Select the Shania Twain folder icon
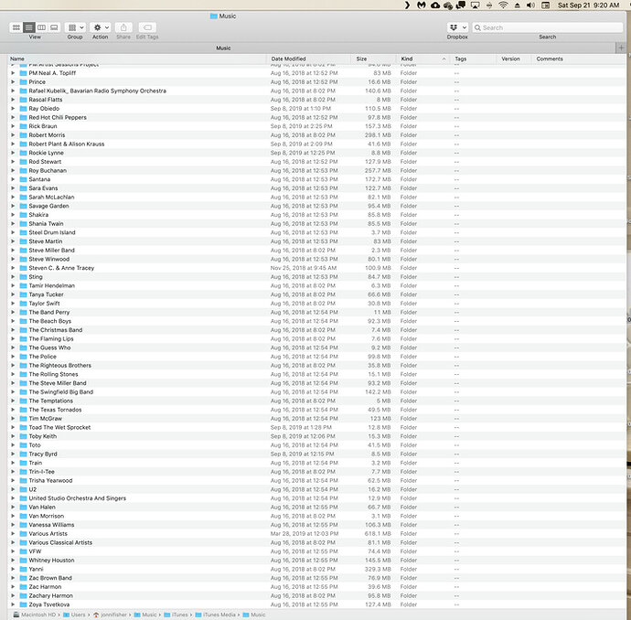631x620 pixels. point(24,224)
